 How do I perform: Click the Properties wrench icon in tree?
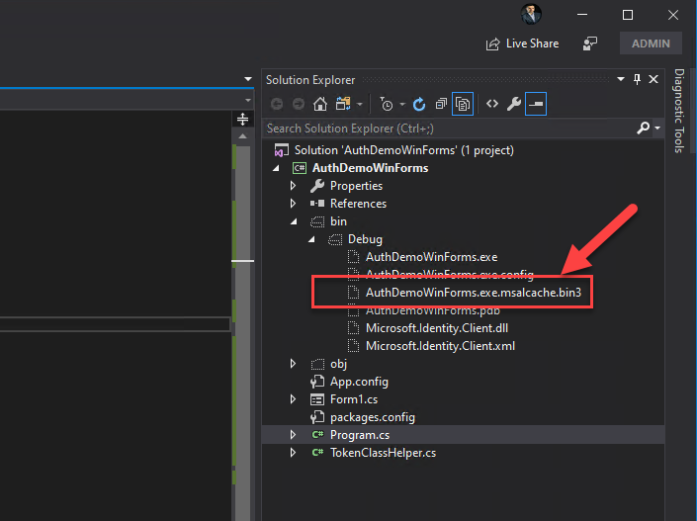[317, 186]
